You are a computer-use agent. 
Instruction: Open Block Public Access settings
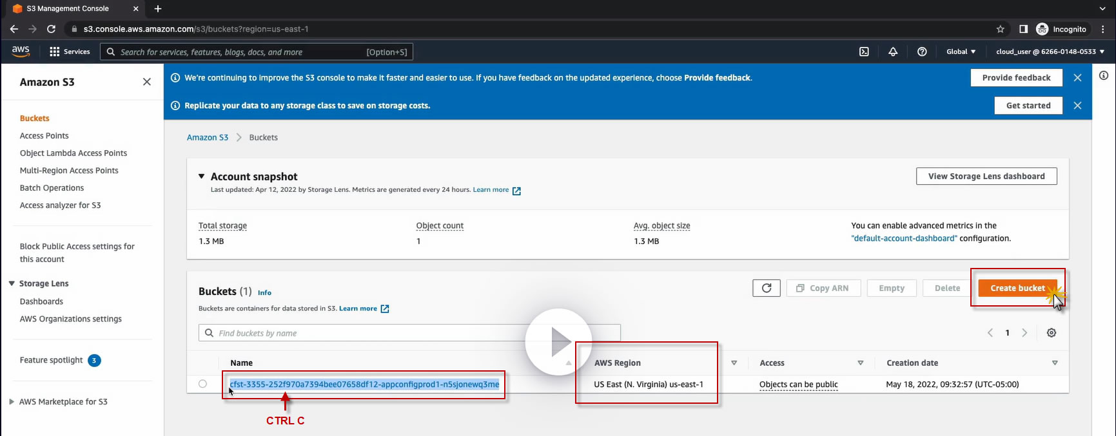pyautogui.click(x=77, y=252)
